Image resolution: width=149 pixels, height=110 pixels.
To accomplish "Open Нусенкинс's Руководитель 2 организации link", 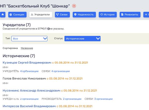I will [72, 99].
